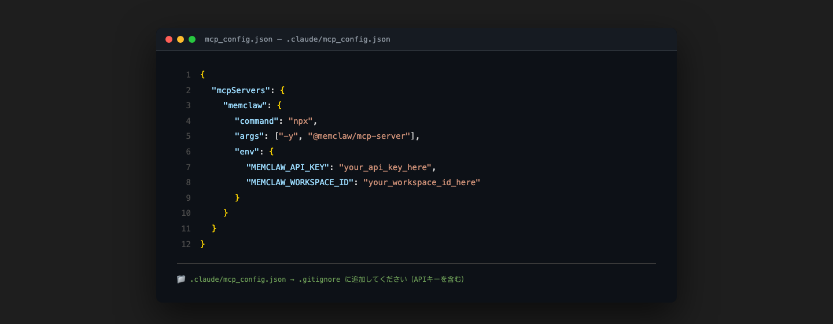Click the red close window button
833x324 pixels.
(x=169, y=39)
